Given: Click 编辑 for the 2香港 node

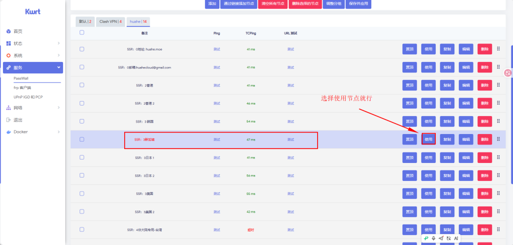Looking at the screenshot, I should (466, 85).
